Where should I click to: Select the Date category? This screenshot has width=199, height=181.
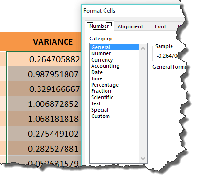97,72
